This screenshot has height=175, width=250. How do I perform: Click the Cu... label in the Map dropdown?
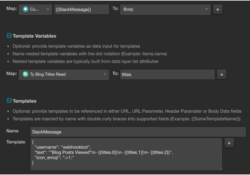pos(35,9)
